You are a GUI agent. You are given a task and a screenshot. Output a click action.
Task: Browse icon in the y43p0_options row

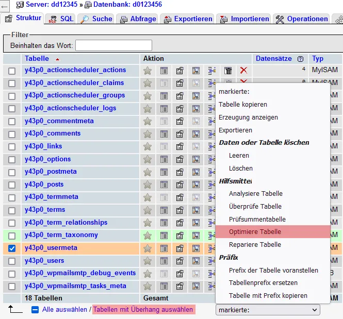click(164, 160)
